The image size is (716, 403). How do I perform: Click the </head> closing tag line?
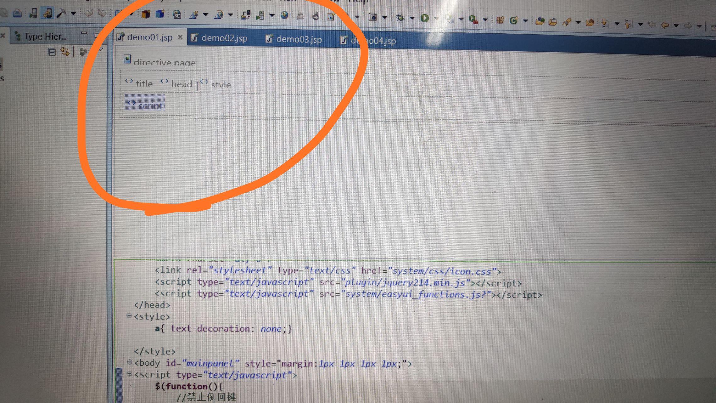(x=152, y=305)
